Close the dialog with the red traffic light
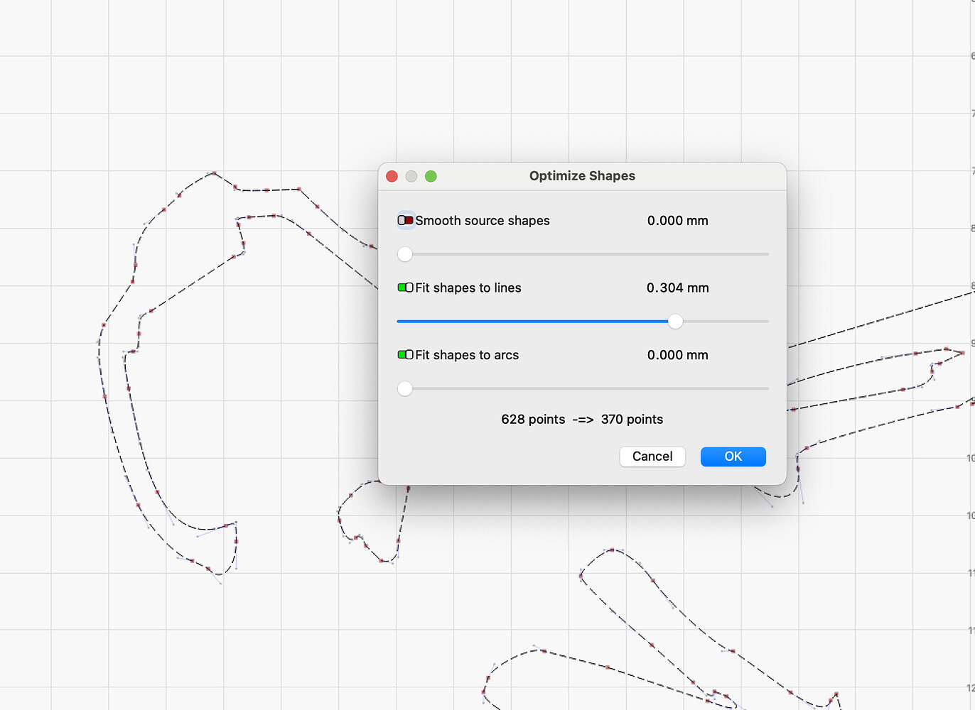This screenshot has height=710, width=975. pos(392,176)
